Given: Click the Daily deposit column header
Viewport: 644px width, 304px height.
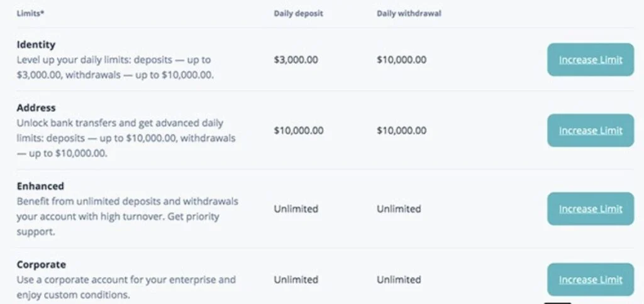Looking at the screenshot, I should [298, 13].
